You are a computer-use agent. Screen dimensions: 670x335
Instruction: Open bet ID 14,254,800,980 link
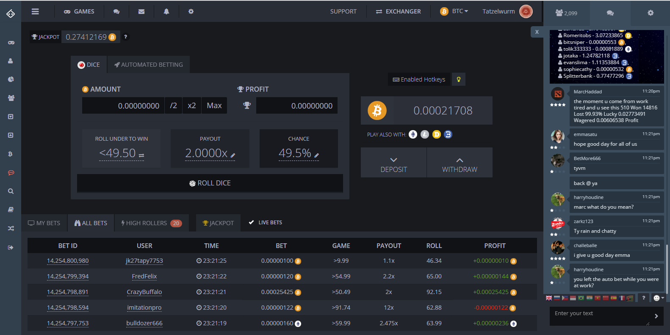pos(68,261)
